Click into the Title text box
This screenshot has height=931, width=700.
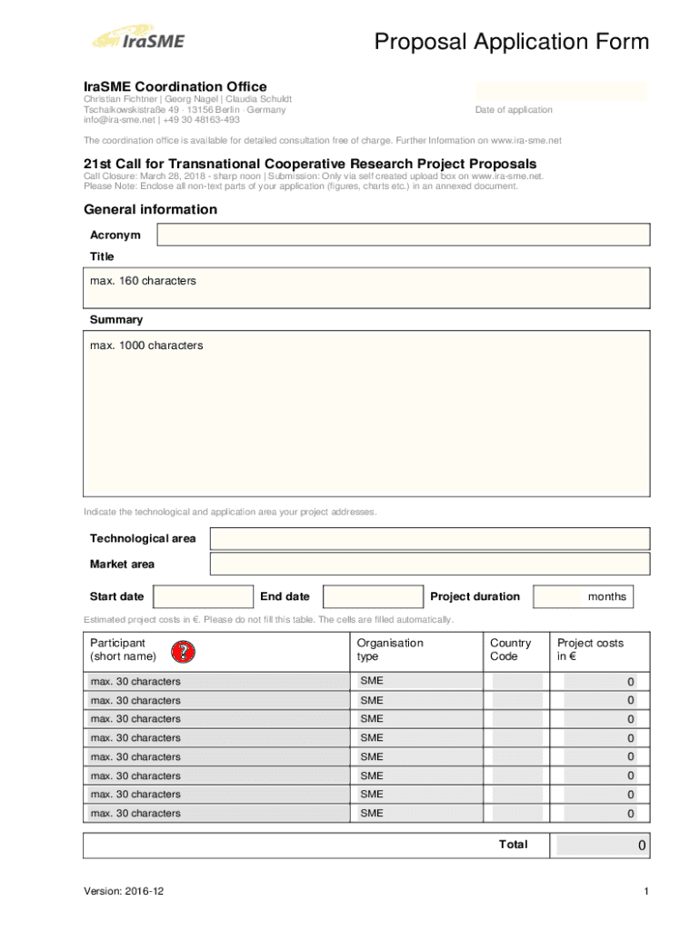(x=367, y=288)
